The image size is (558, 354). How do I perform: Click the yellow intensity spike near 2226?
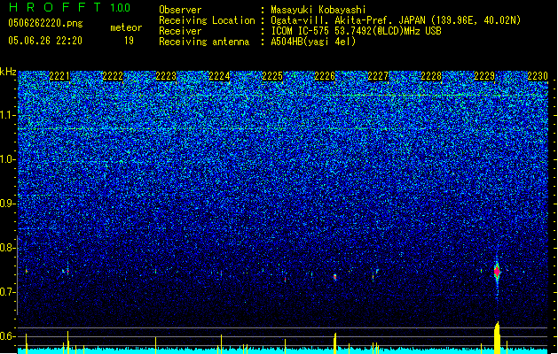click(334, 343)
